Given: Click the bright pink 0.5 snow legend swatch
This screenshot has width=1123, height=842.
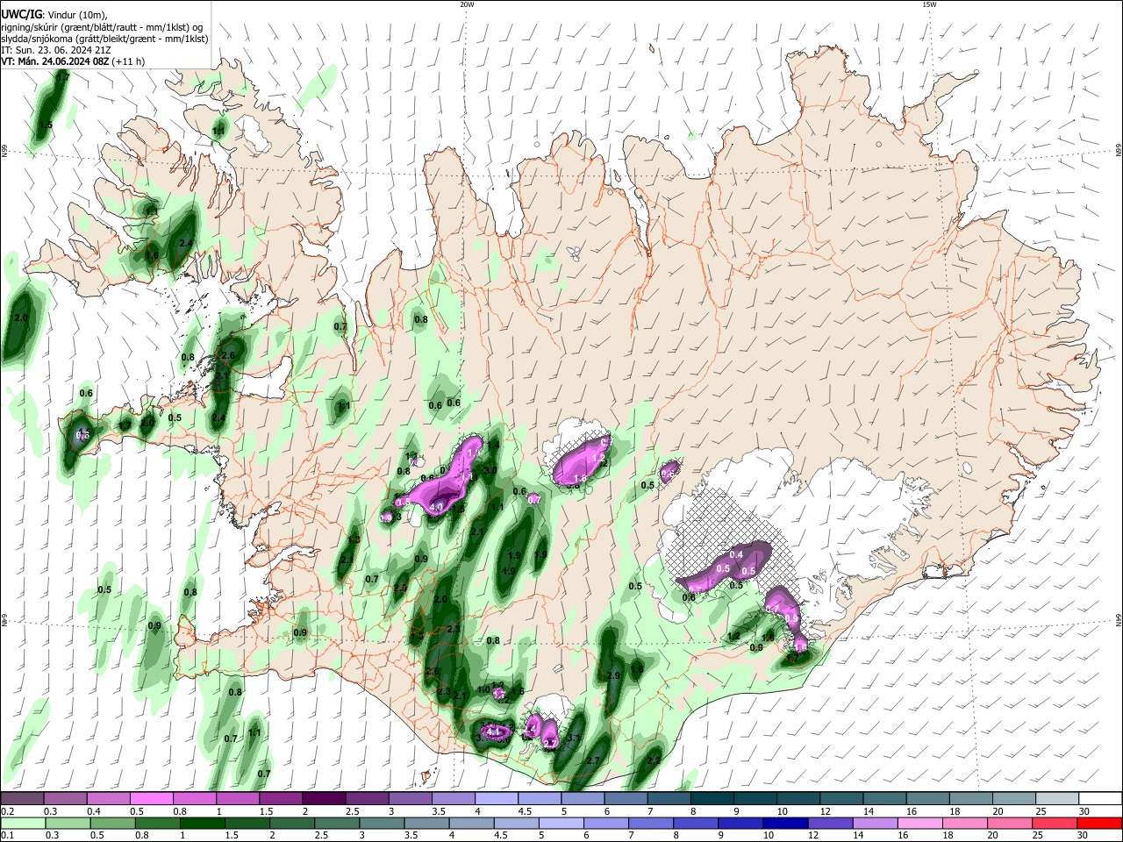Looking at the screenshot, I should click(151, 799).
